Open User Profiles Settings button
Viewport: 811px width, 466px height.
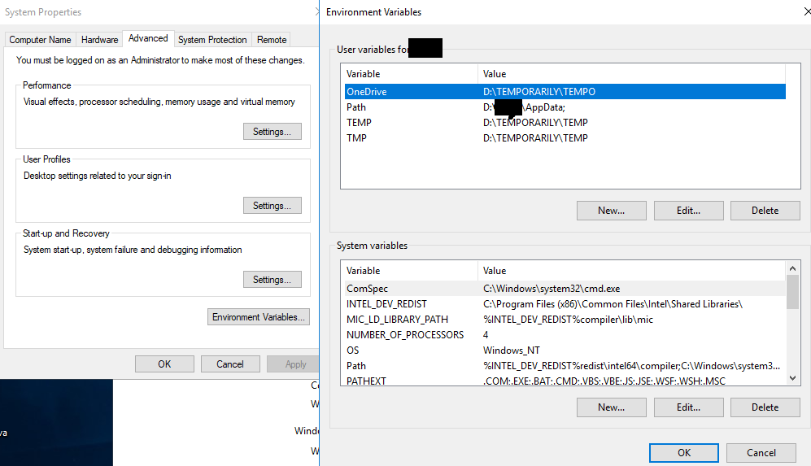pos(272,206)
